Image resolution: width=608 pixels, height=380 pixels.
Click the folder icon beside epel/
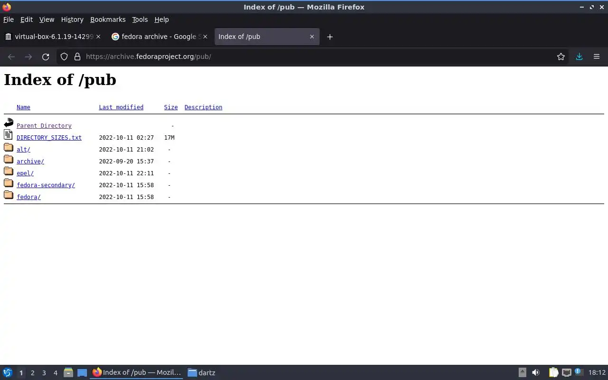click(x=9, y=171)
